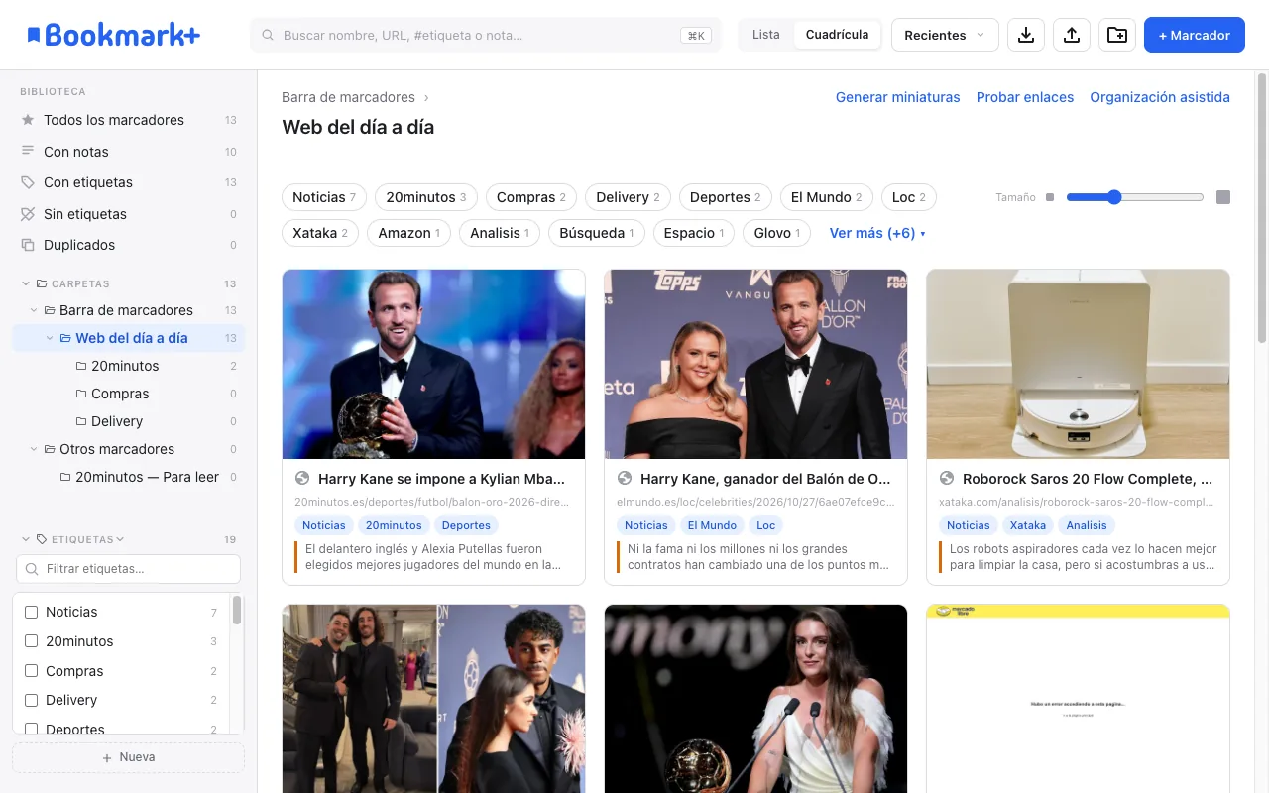
Task: Check the Deportes tag checkbox
Action: coord(31,730)
